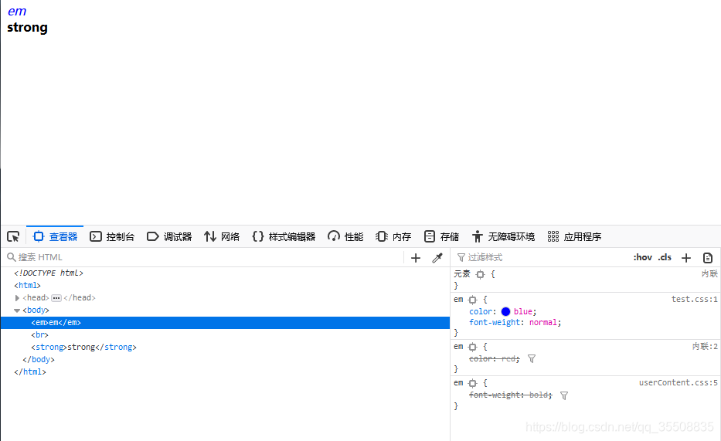
Task: Click the plus icon to create new node
Action: 416,258
